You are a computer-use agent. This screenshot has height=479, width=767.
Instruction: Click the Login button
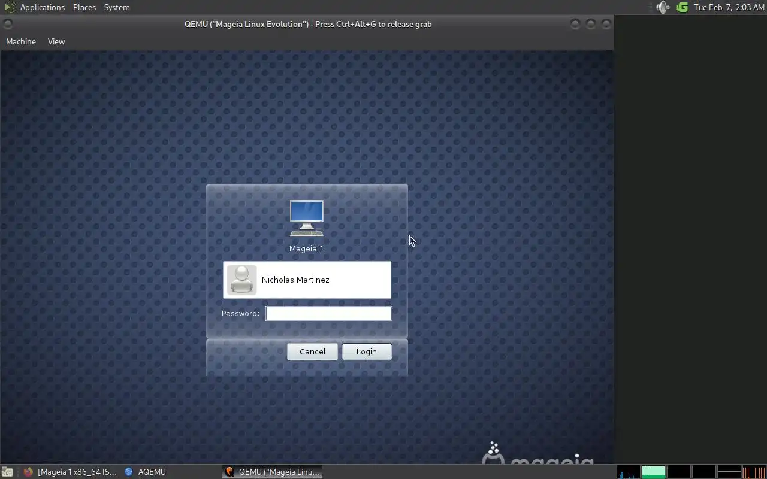pyautogui.click(x=367, y=351)
